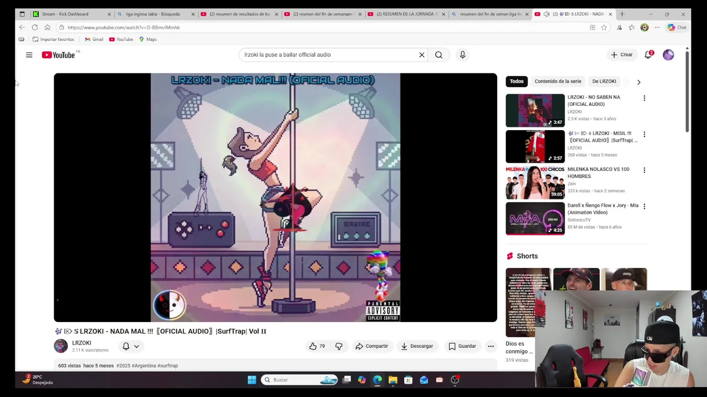Reload the page with refresh icon
Screen dimensions: 707x397
(x=34, y=28)
